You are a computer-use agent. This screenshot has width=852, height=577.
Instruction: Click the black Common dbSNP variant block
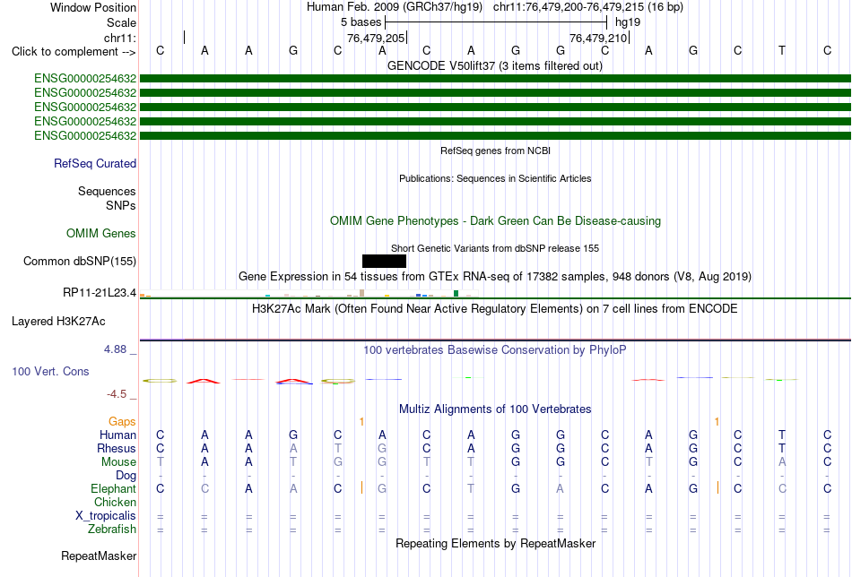pos(384,261)
